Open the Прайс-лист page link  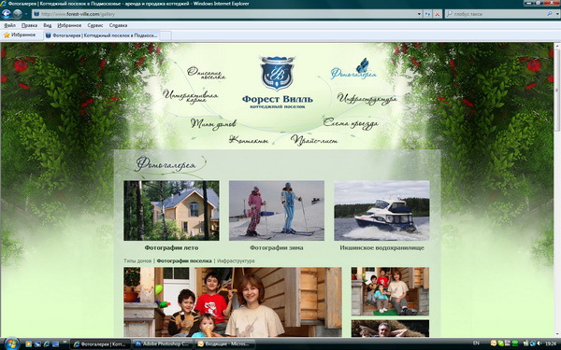(x=314, y=140)
